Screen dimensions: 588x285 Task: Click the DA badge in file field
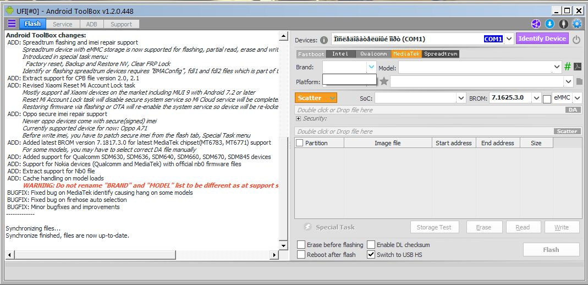[573, 110]
